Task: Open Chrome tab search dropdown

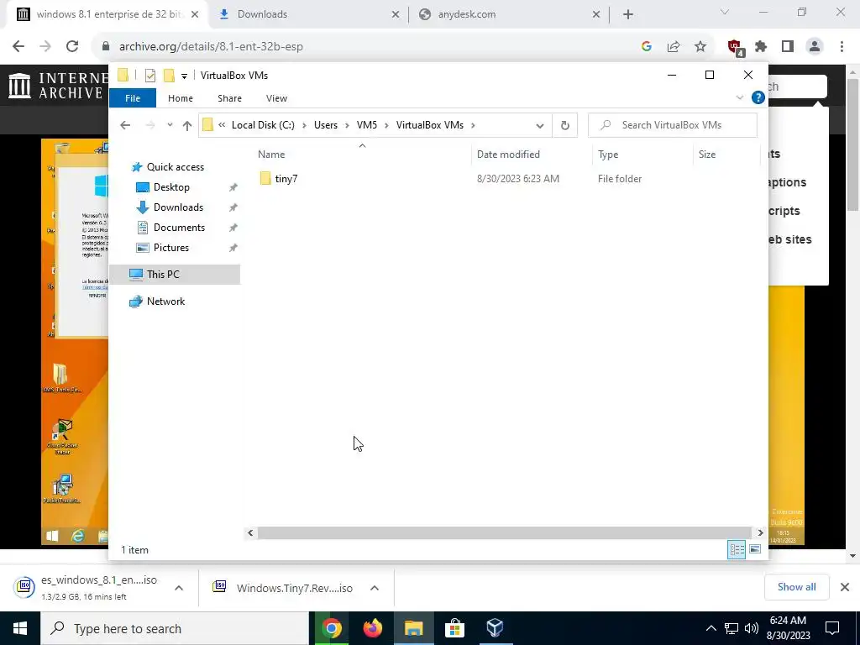Action: click(x=725, y=12)
